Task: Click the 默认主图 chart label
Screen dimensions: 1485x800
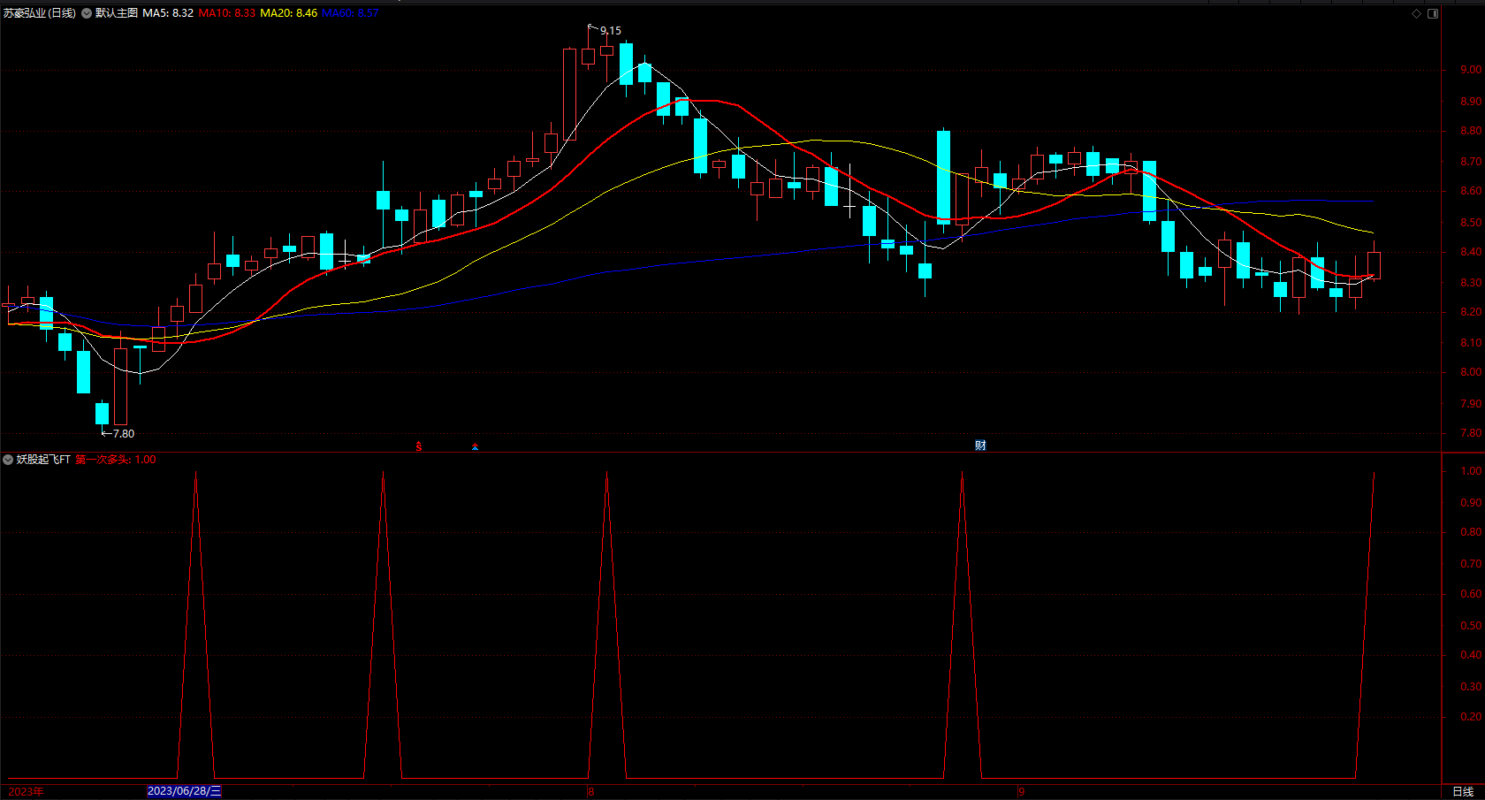Action: pos(117,13)
